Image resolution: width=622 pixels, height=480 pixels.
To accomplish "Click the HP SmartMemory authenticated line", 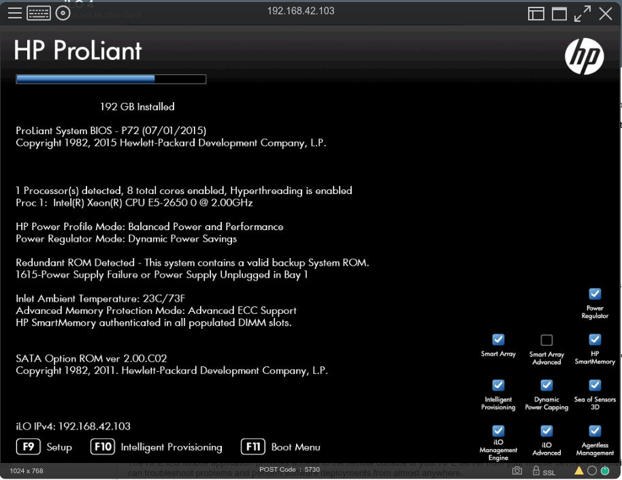I will (154, 323).
